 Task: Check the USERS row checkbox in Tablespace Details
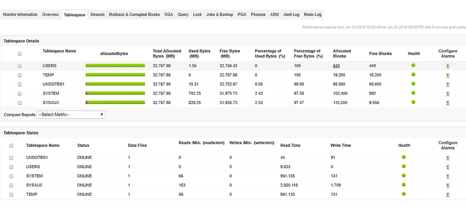coord(20,66)
